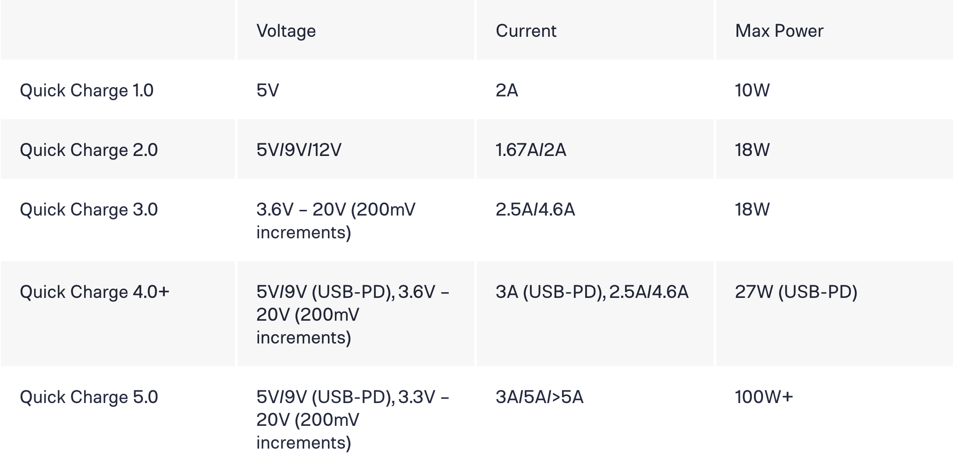Click the 3A (USB-PD), 2.5A/4.6A cell
Image resolution: width=953 pixels, height=467 pixels.
coord(592,292)
